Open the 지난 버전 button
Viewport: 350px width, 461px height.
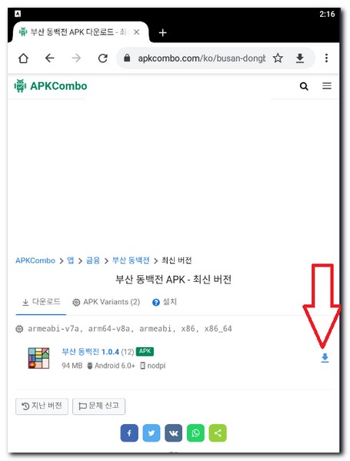coord(42,406)
